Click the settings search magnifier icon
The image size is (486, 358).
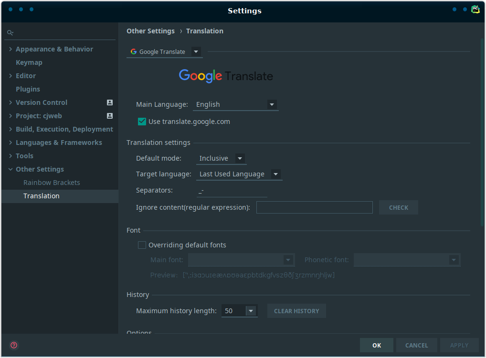pos(10,32)
